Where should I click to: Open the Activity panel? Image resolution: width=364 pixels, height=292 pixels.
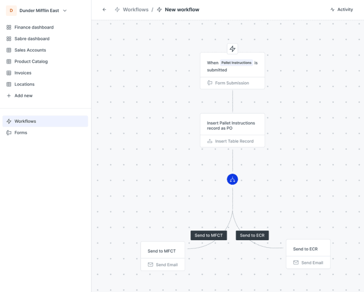pyautogui.click(x=342, y=10)
